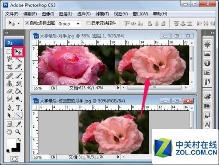Open the Group dropdown in options bar
Viewport: 219px width, 165px height.
click(68, 23)
